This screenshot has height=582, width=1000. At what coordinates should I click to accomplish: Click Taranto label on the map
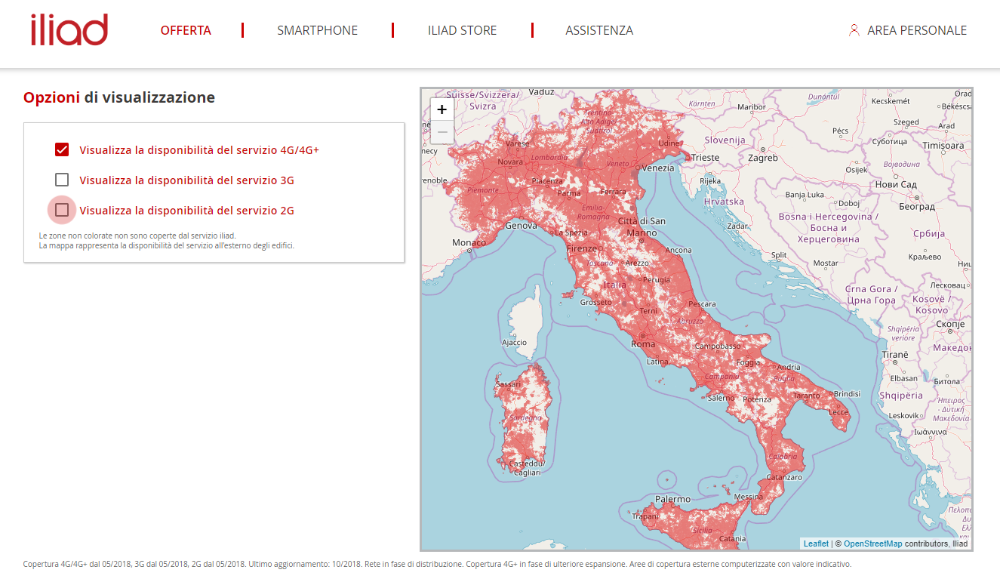click(806, 396)
